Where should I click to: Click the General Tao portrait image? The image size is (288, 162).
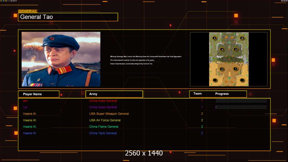pos(61,59)
